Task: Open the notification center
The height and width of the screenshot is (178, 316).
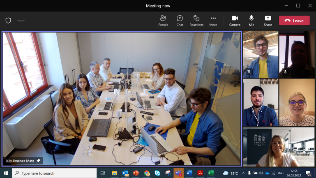Action: point(308,173)
